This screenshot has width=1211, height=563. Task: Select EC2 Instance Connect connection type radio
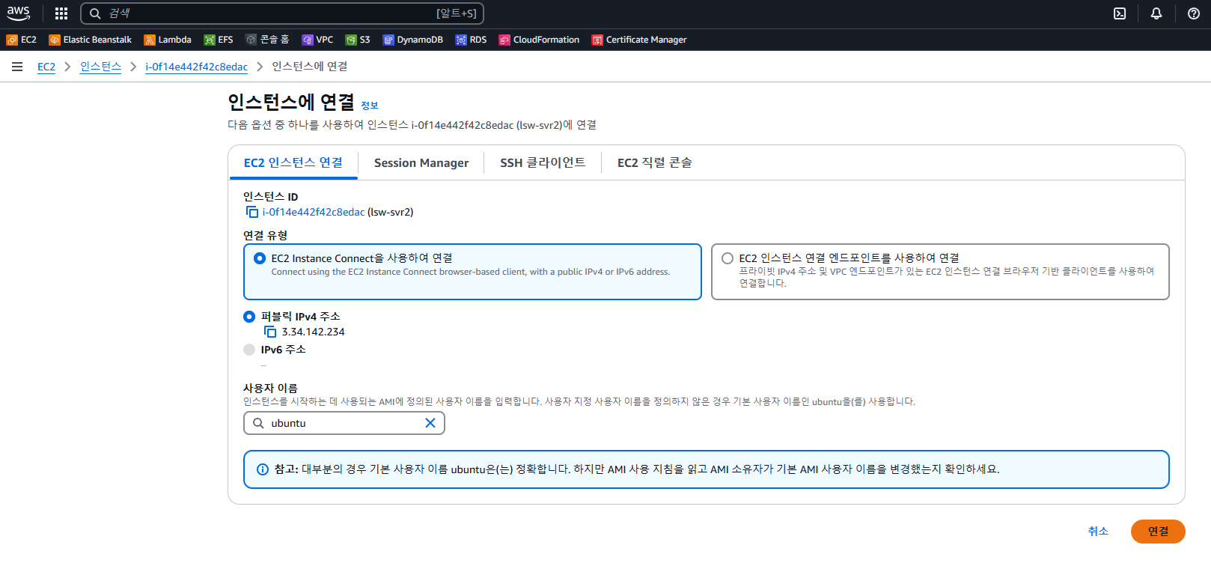[260, 258]
